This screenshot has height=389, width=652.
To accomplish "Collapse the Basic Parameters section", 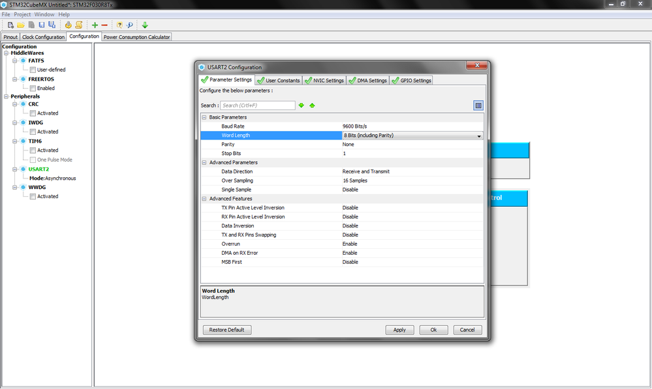I will pyautogui.click(x=204, y=117).
